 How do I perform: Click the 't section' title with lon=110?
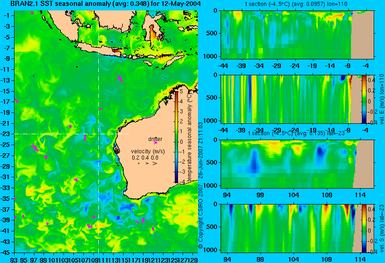[x=296, y=4]
